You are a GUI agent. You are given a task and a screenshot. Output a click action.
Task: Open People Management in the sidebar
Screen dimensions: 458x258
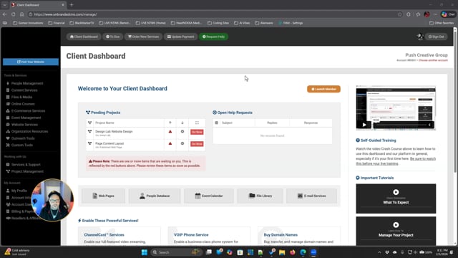(x=27, y=83)
